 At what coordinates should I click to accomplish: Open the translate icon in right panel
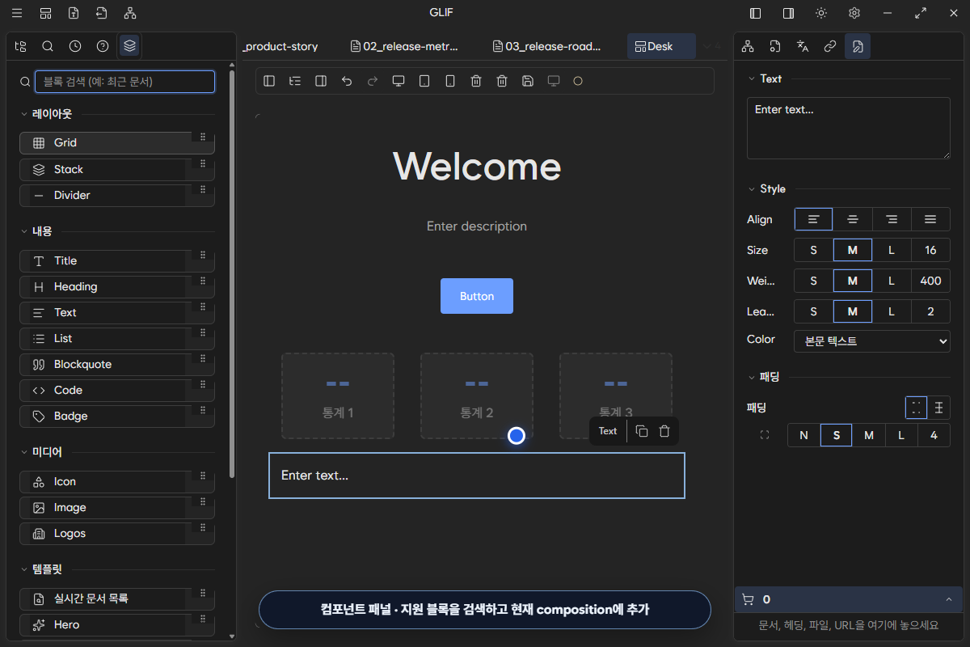803,46
